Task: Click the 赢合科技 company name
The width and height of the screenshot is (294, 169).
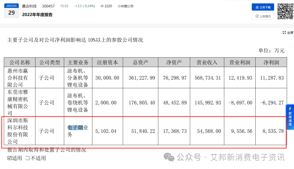Action: click(x=29, y=6)
